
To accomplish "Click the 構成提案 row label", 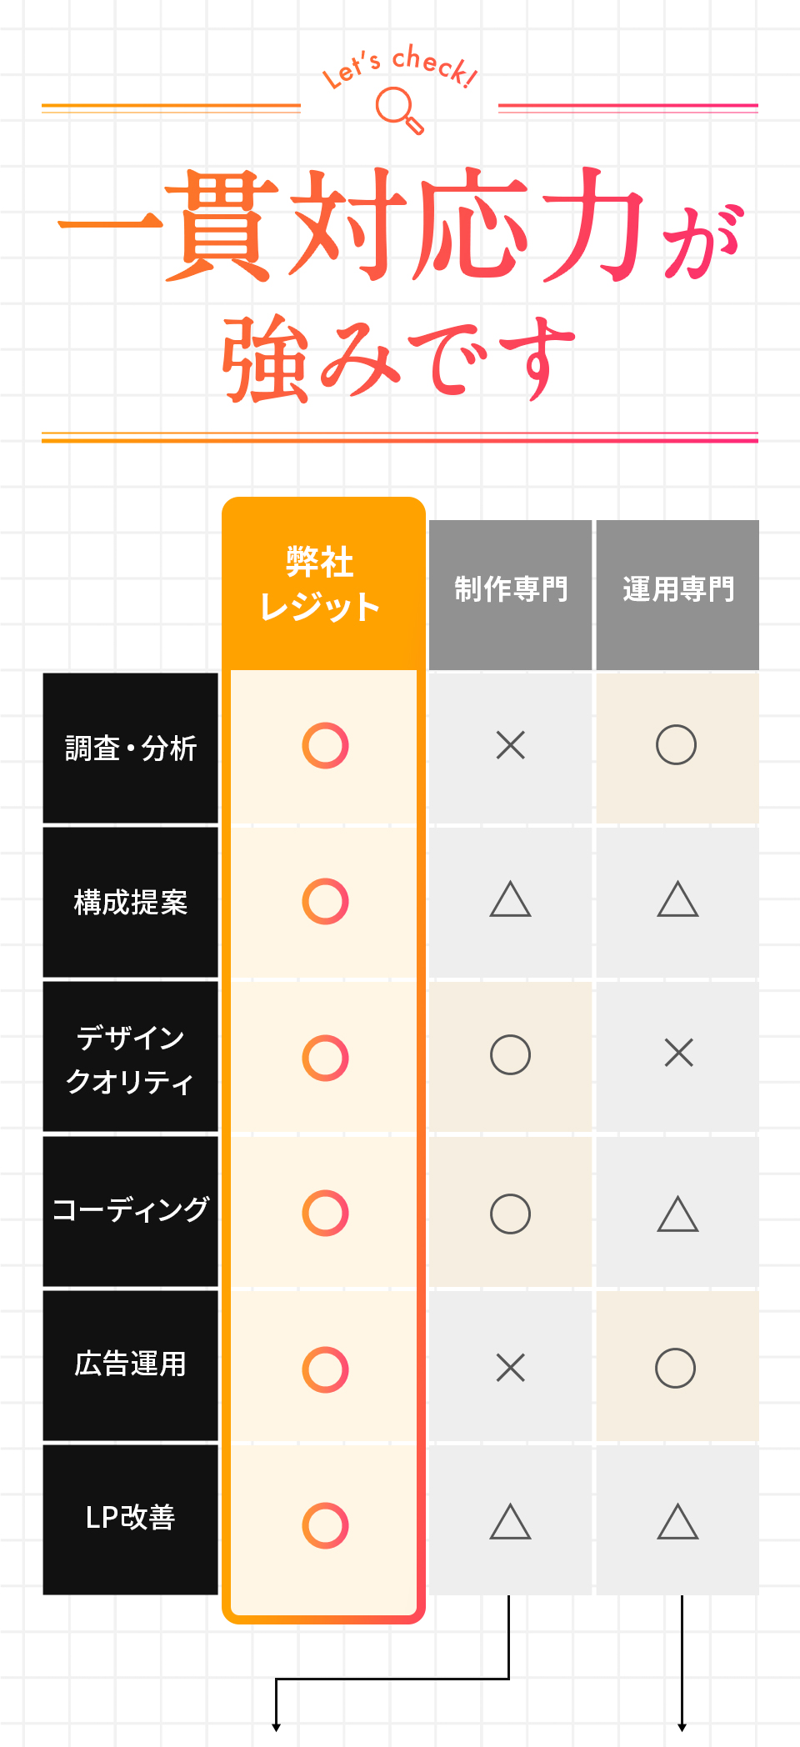I will pos(131,903).
